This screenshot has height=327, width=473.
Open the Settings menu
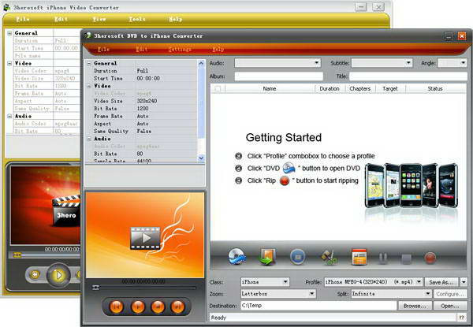(179, 49)
